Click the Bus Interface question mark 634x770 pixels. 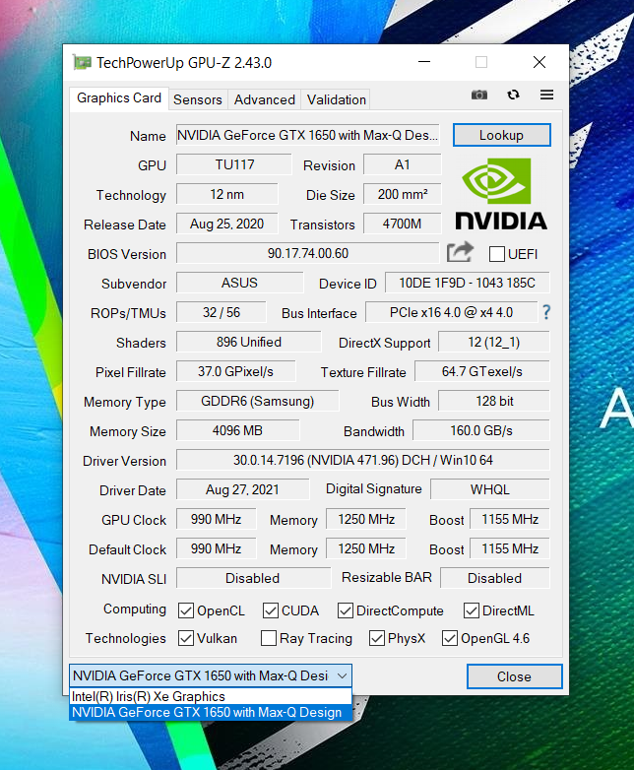point(546,312)
